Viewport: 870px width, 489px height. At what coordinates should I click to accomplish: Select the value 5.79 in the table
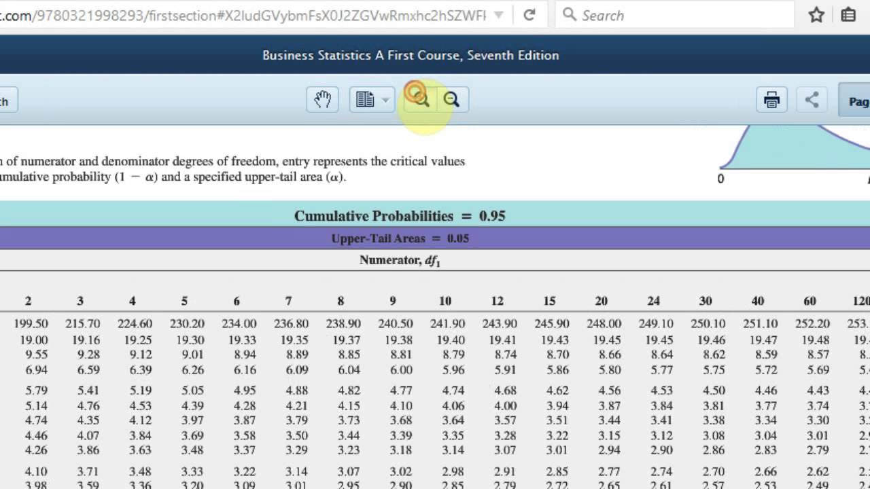37,391
